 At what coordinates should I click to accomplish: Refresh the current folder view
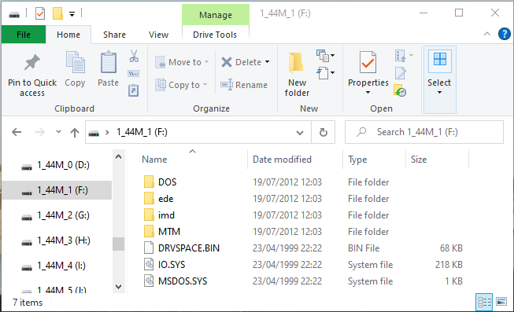324,132
